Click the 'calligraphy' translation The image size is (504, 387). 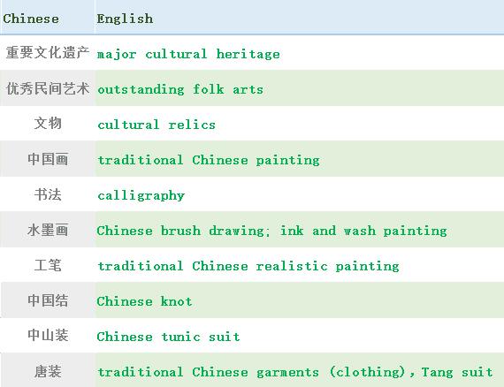(141, 195)
